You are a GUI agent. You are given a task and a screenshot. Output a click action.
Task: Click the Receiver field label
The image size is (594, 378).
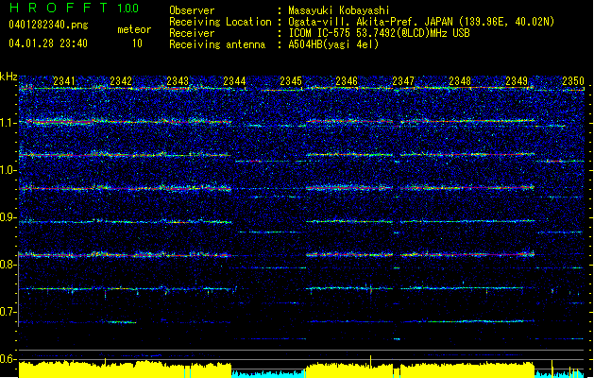click(x=192, y=33)
